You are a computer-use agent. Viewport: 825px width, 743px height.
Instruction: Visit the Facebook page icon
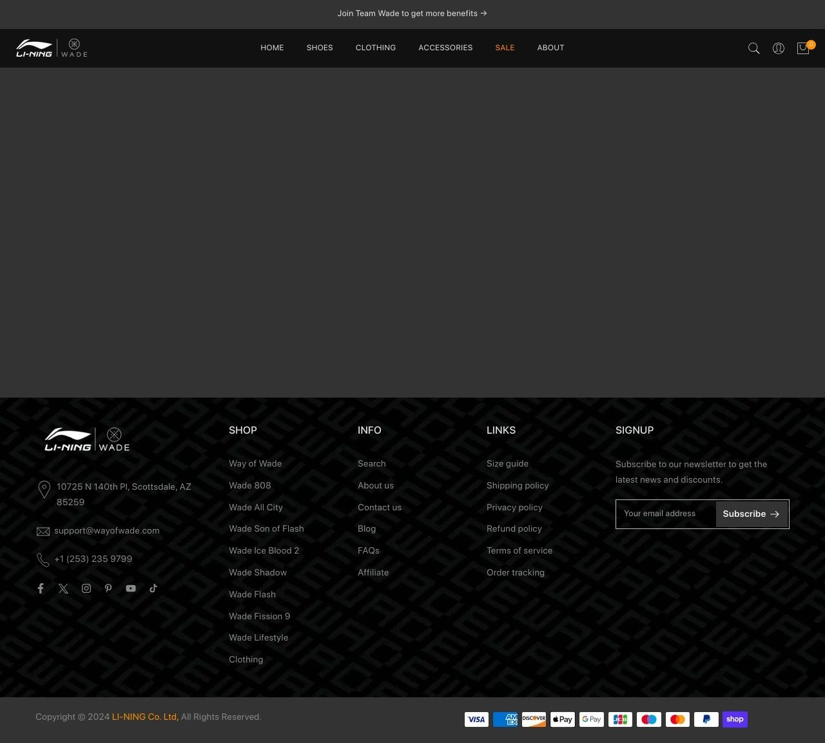tap(41, 588)
